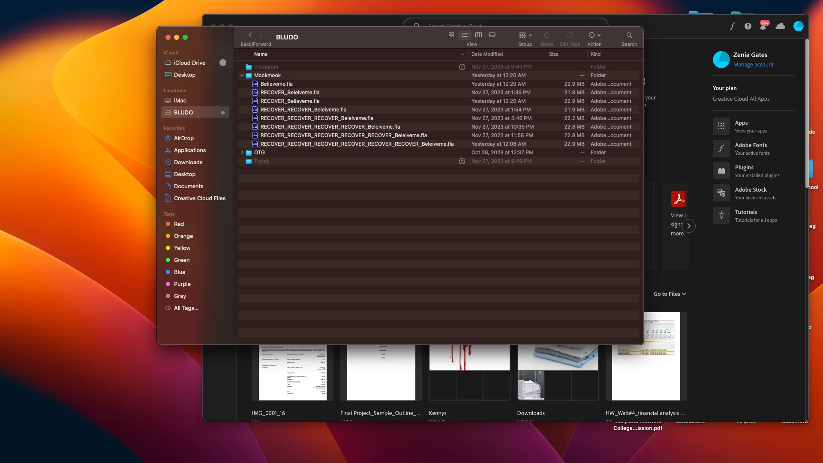Switch Finder to gallery view

(492, 35)
